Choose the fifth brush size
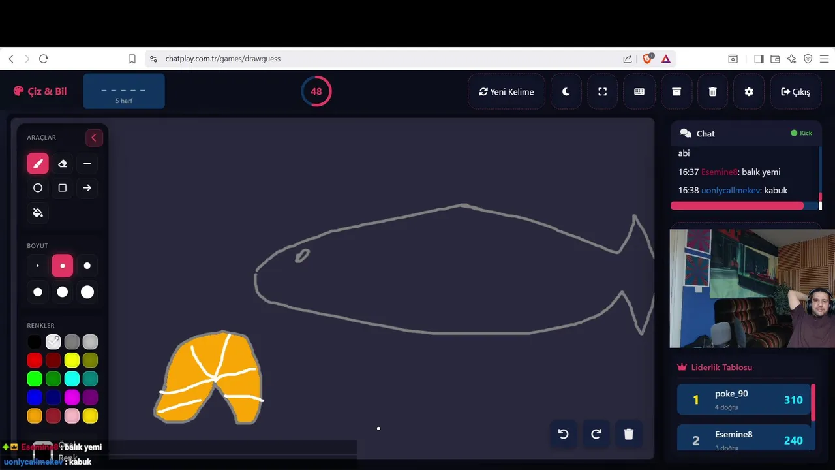The width and height of the screenshot is (835, 470). click(x=63, y=292)
